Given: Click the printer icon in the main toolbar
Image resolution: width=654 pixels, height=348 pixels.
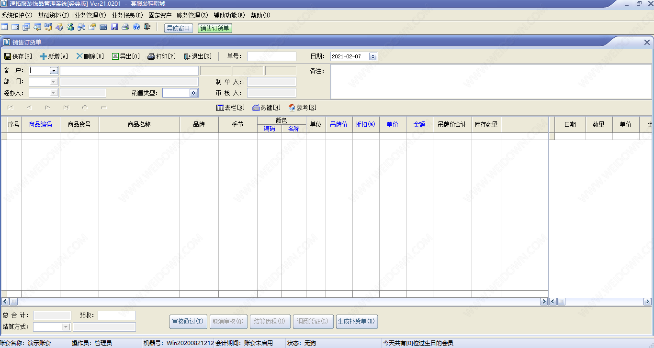Looking at the screenshot, I should click(x=125, y=27).
